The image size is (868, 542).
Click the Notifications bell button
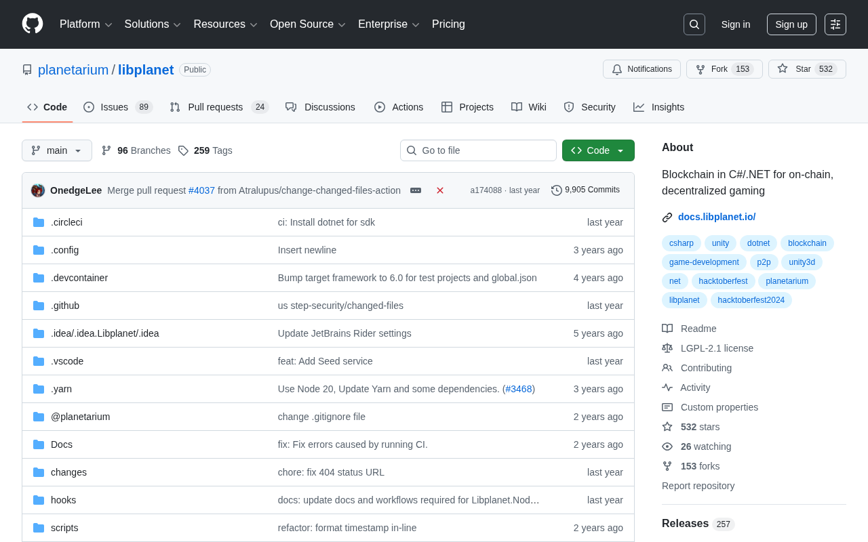click(x=642, y=69)
